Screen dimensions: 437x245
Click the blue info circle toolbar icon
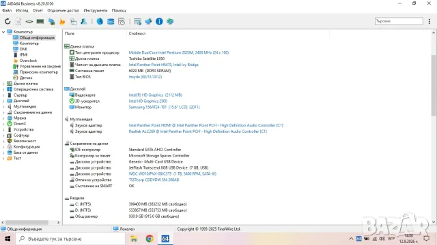point(159,21)
